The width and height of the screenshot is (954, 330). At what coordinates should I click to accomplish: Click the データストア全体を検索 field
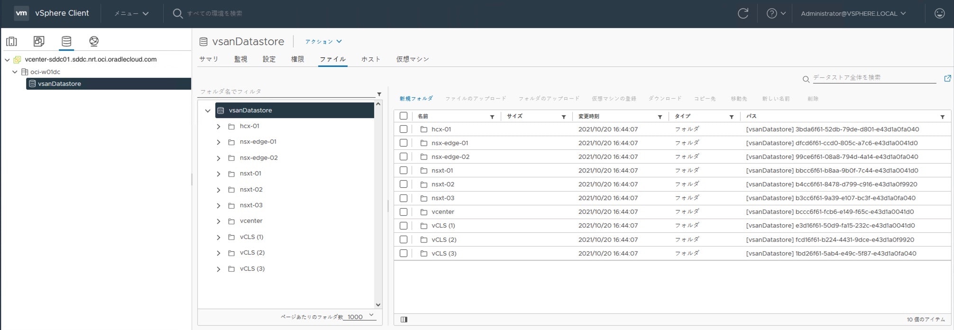[x=874, y=78]
